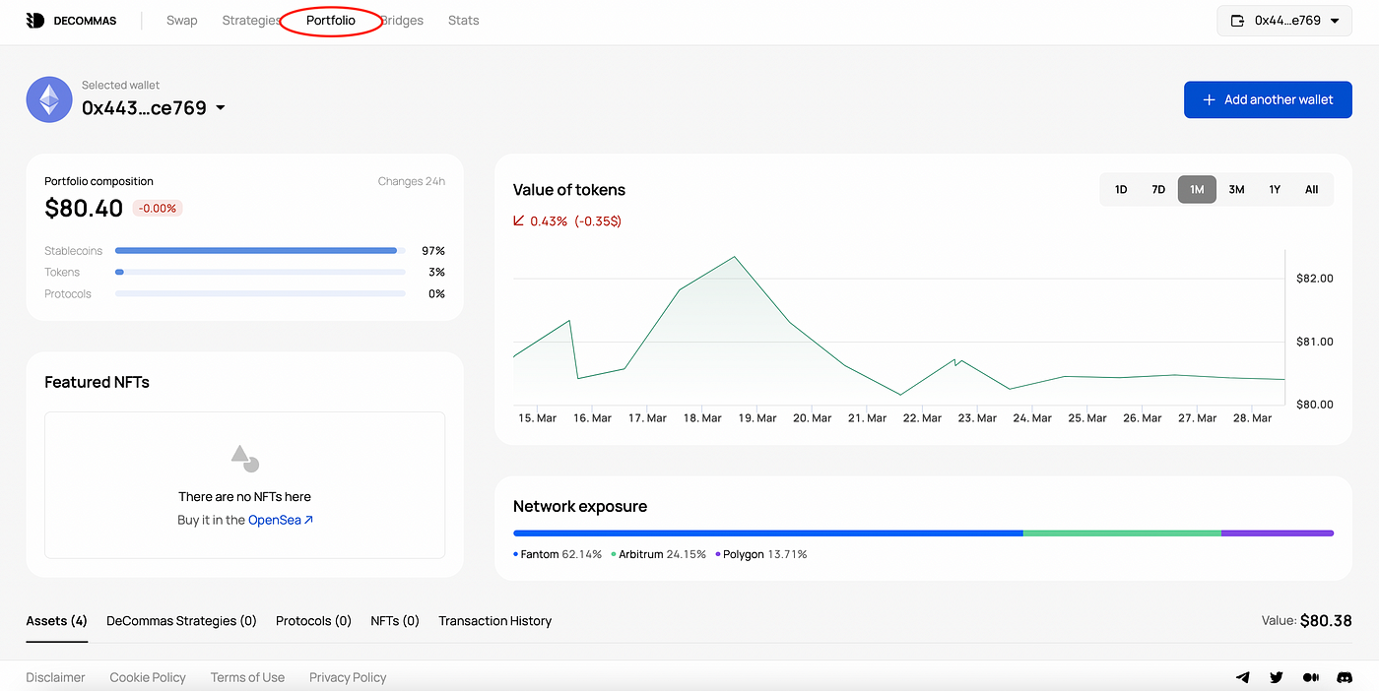Switch to Protocols (0) tab

[313, 621]
